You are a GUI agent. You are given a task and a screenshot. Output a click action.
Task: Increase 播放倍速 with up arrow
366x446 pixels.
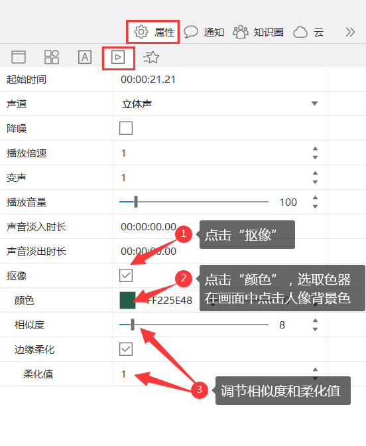315,149
